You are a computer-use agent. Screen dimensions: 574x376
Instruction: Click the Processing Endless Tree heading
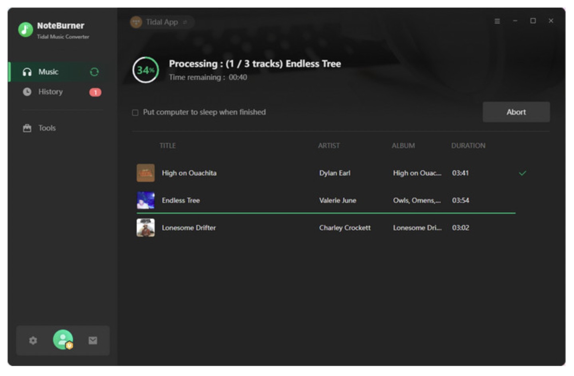click(255, 64)
